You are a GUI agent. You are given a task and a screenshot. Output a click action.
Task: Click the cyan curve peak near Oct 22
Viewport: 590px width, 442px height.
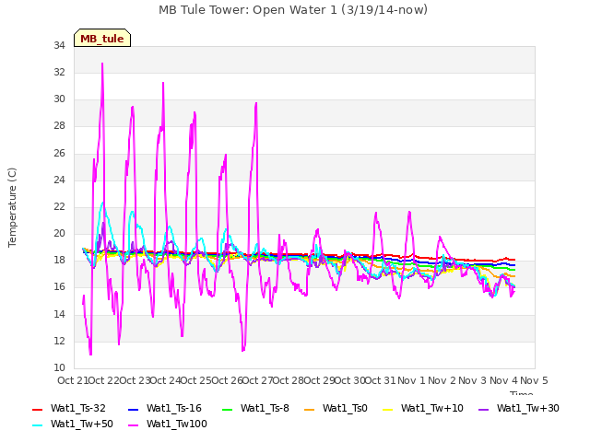coord(102,203)
